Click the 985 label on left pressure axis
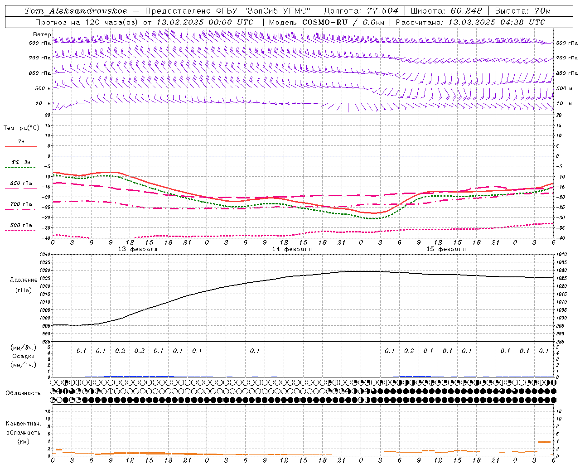The width and height of the screenshot is (580, 464). coord(46,342)
